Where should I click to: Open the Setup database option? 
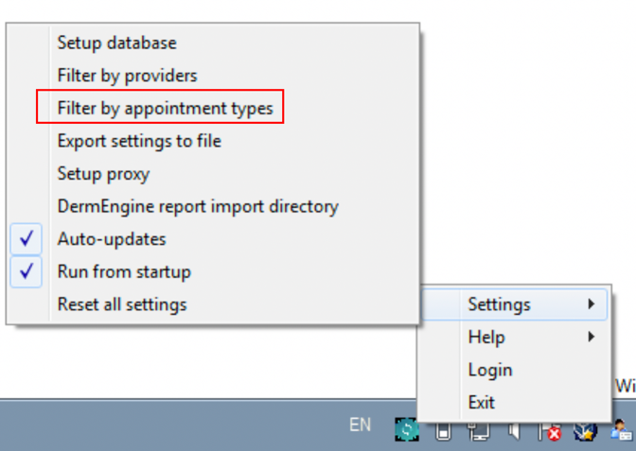click(116, 43)
